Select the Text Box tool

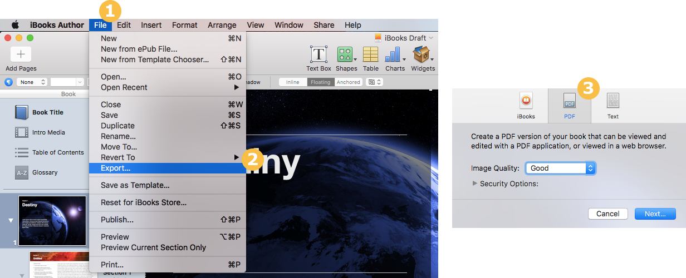pyautogui.click(x=318, y=54)
